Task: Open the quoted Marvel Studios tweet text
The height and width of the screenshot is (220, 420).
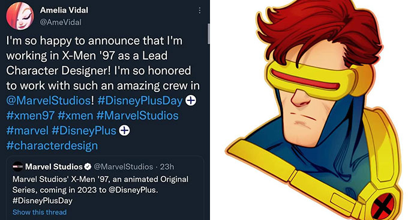Action: (100, 190)
